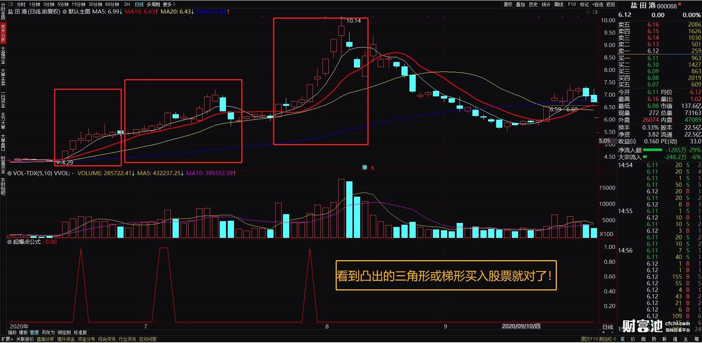Open the 叠加 overlay menu

pyautogui.click(x=521, y=4)
